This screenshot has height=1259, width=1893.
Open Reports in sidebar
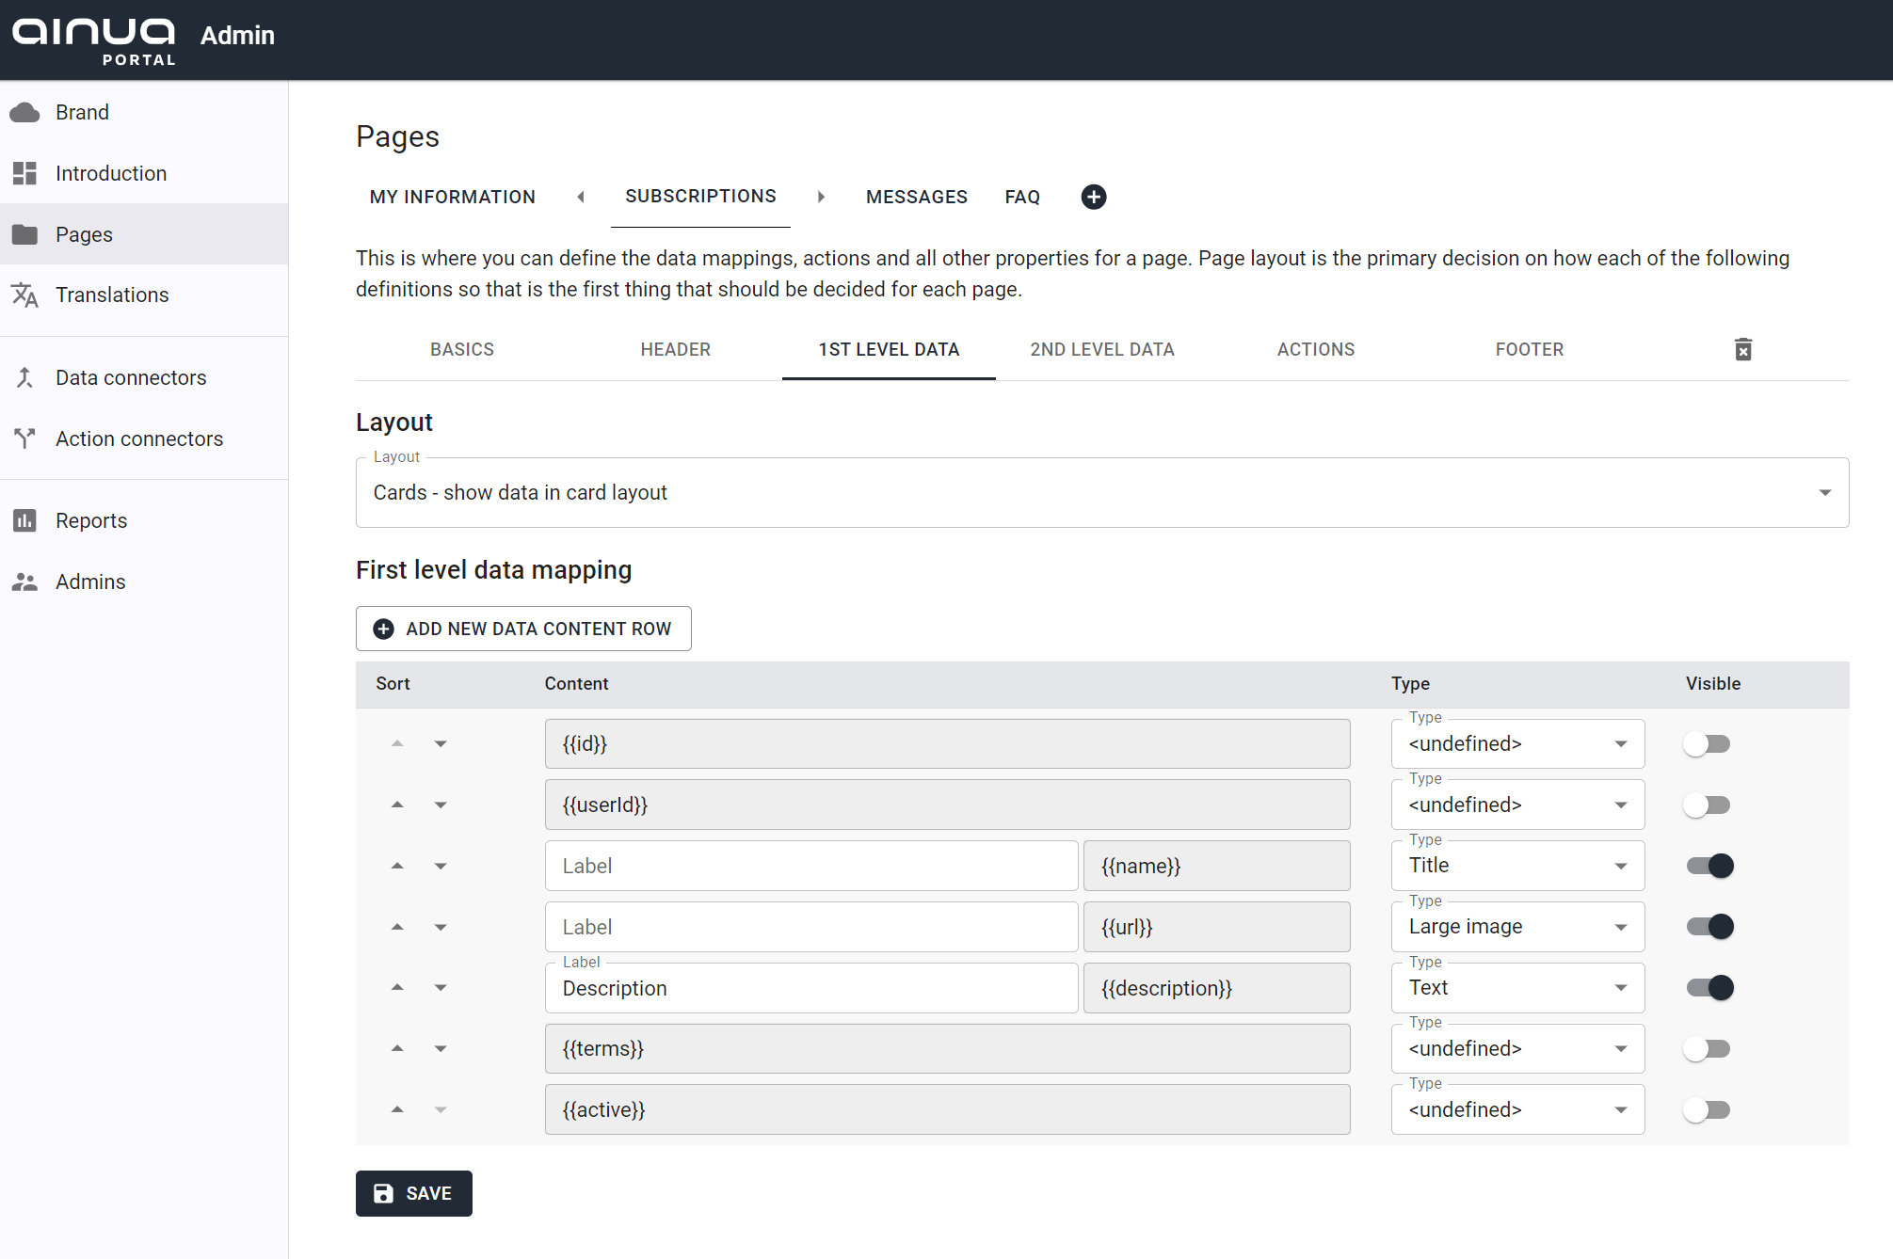click(144, 520)
